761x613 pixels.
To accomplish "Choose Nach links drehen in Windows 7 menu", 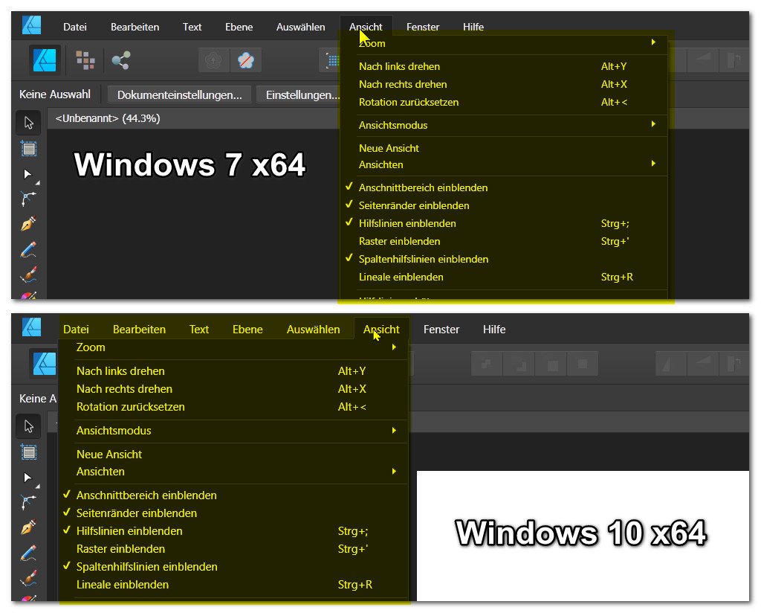I will click(x=504, y=66).
